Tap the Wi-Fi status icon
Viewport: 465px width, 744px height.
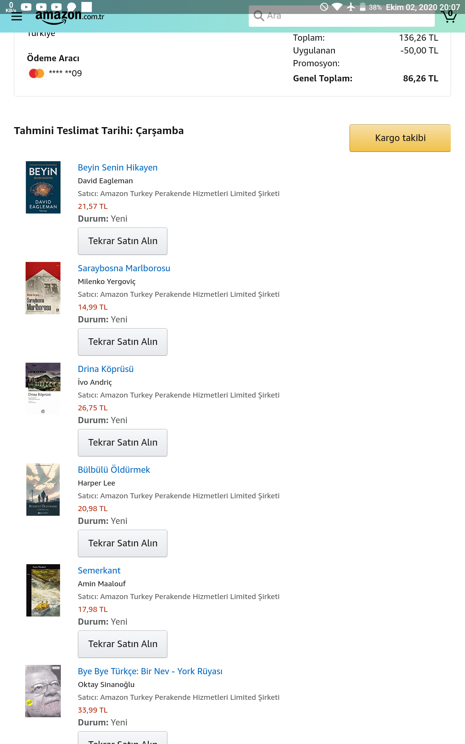tap(337, 7)
